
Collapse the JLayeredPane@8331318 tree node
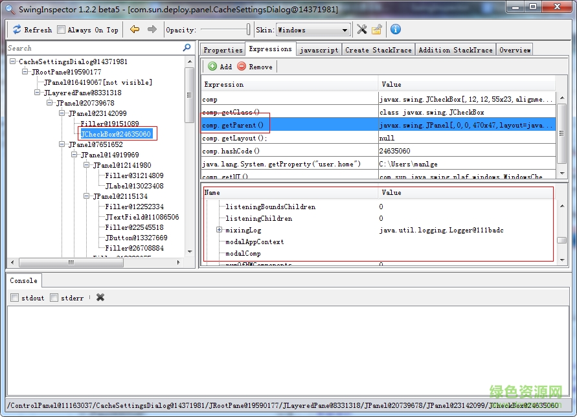(x=38, y=93)
